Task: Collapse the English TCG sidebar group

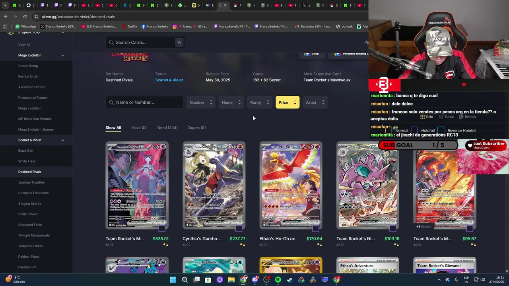Action: click(x=62, y=32)
